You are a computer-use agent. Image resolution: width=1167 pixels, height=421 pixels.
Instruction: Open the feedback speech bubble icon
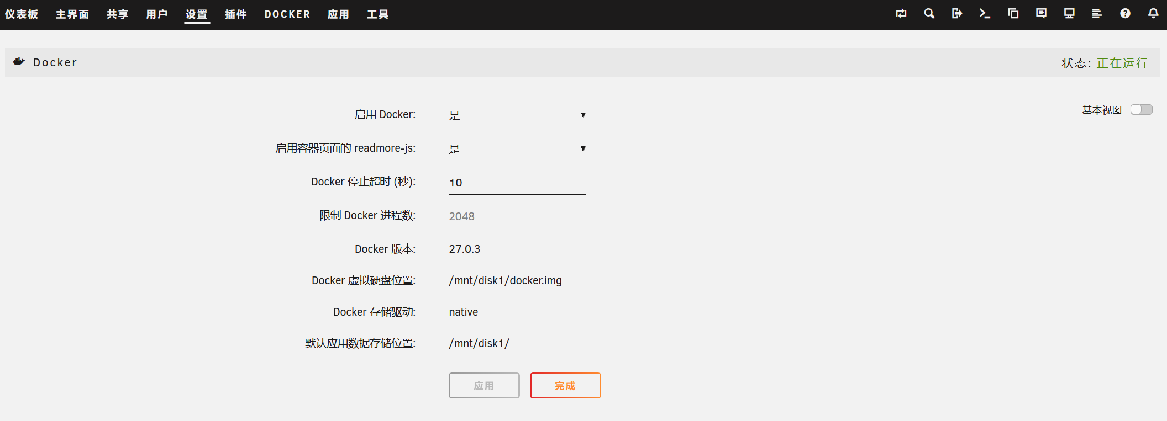1042,14
